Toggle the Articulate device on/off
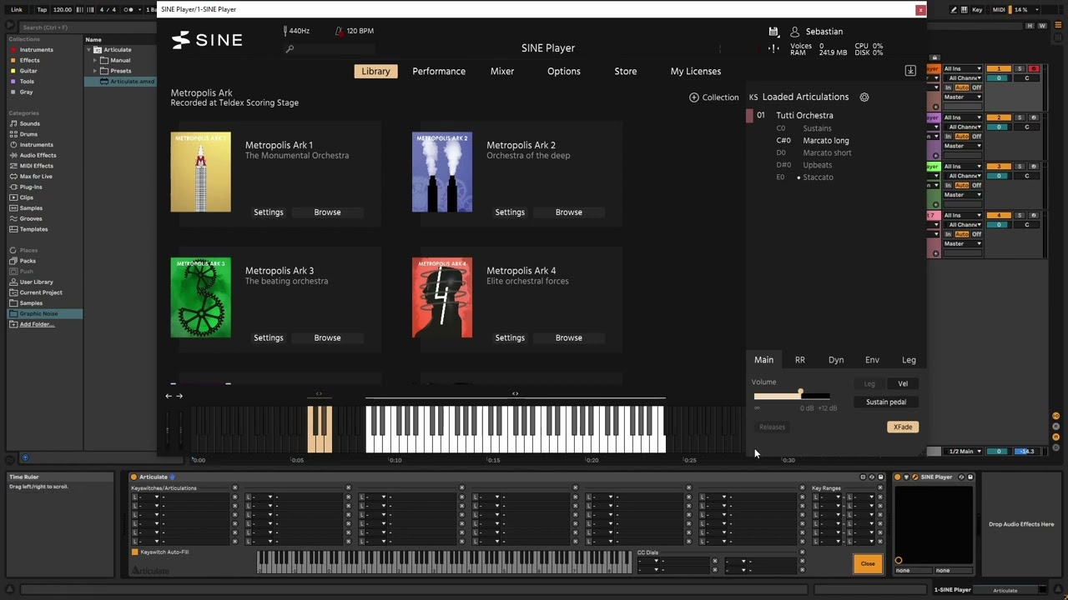The image size is (1068, 600). pyautogui.click(x=133, y=477)
